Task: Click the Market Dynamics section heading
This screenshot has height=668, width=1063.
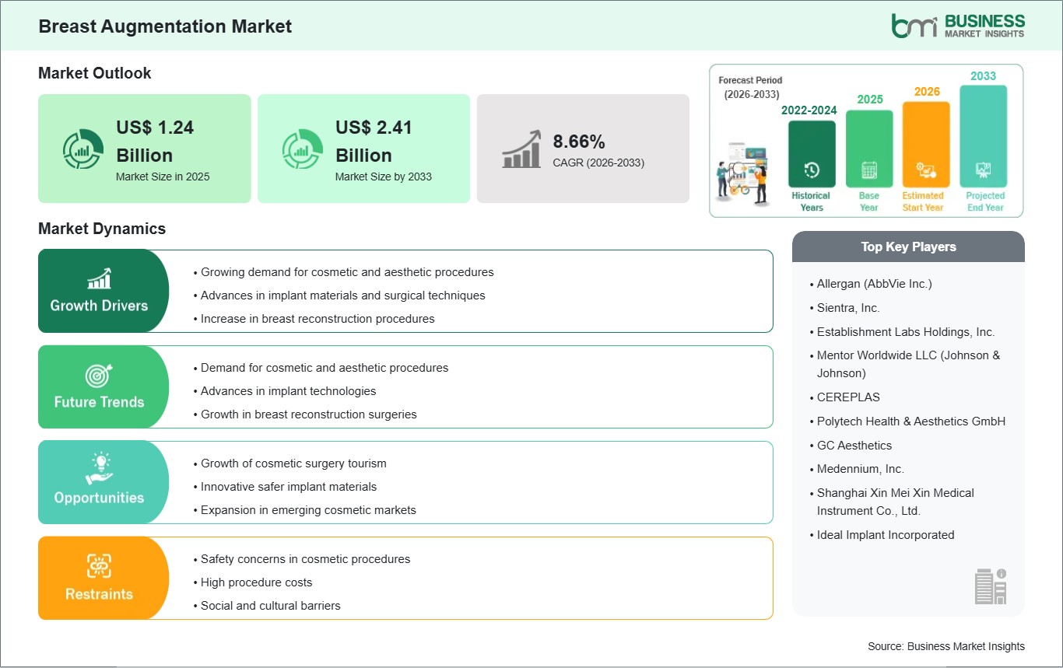Action: pos(101,229)
